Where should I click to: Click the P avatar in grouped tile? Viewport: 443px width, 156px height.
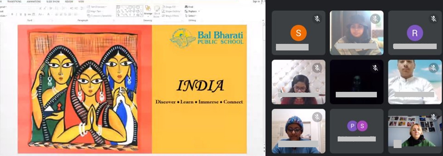coord(352,126)
